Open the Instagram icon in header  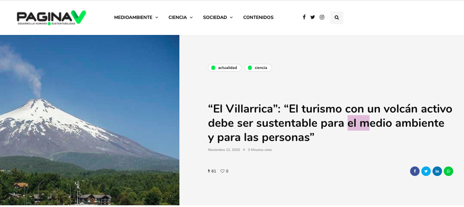pos(322,17)
